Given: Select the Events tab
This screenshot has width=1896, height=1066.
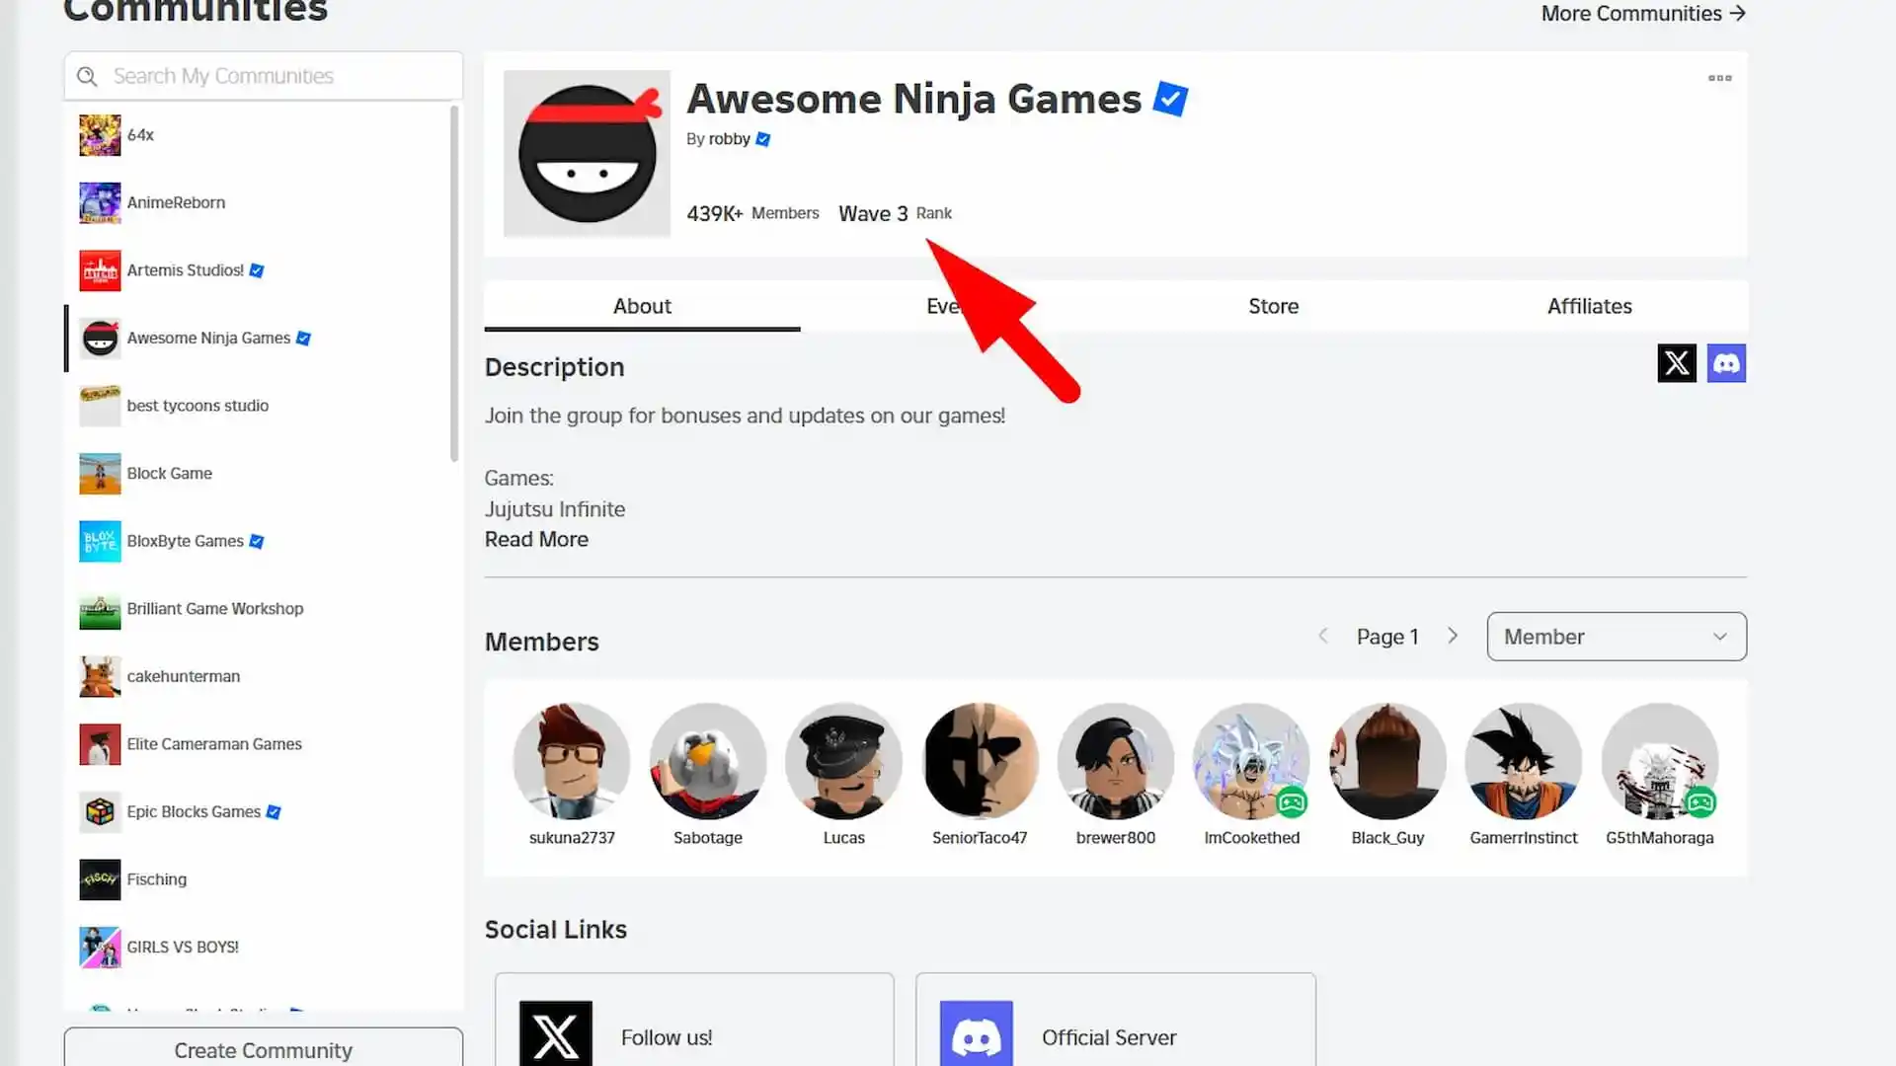Looking at the screenshot, I should 957,305.
